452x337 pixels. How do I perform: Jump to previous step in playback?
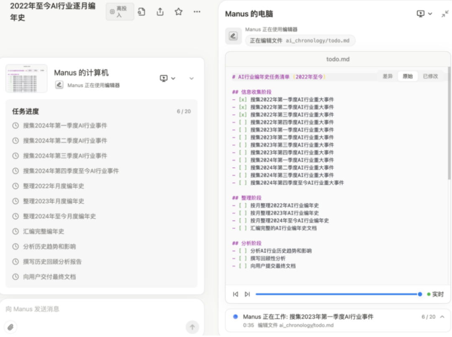[236, 294]
